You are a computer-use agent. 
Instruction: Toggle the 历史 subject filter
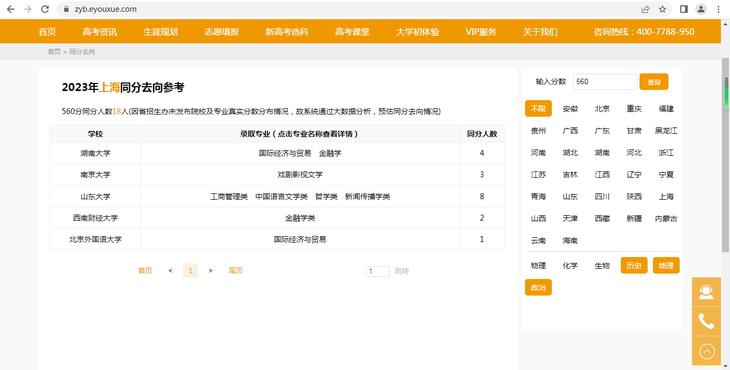(x=634, y=266)
